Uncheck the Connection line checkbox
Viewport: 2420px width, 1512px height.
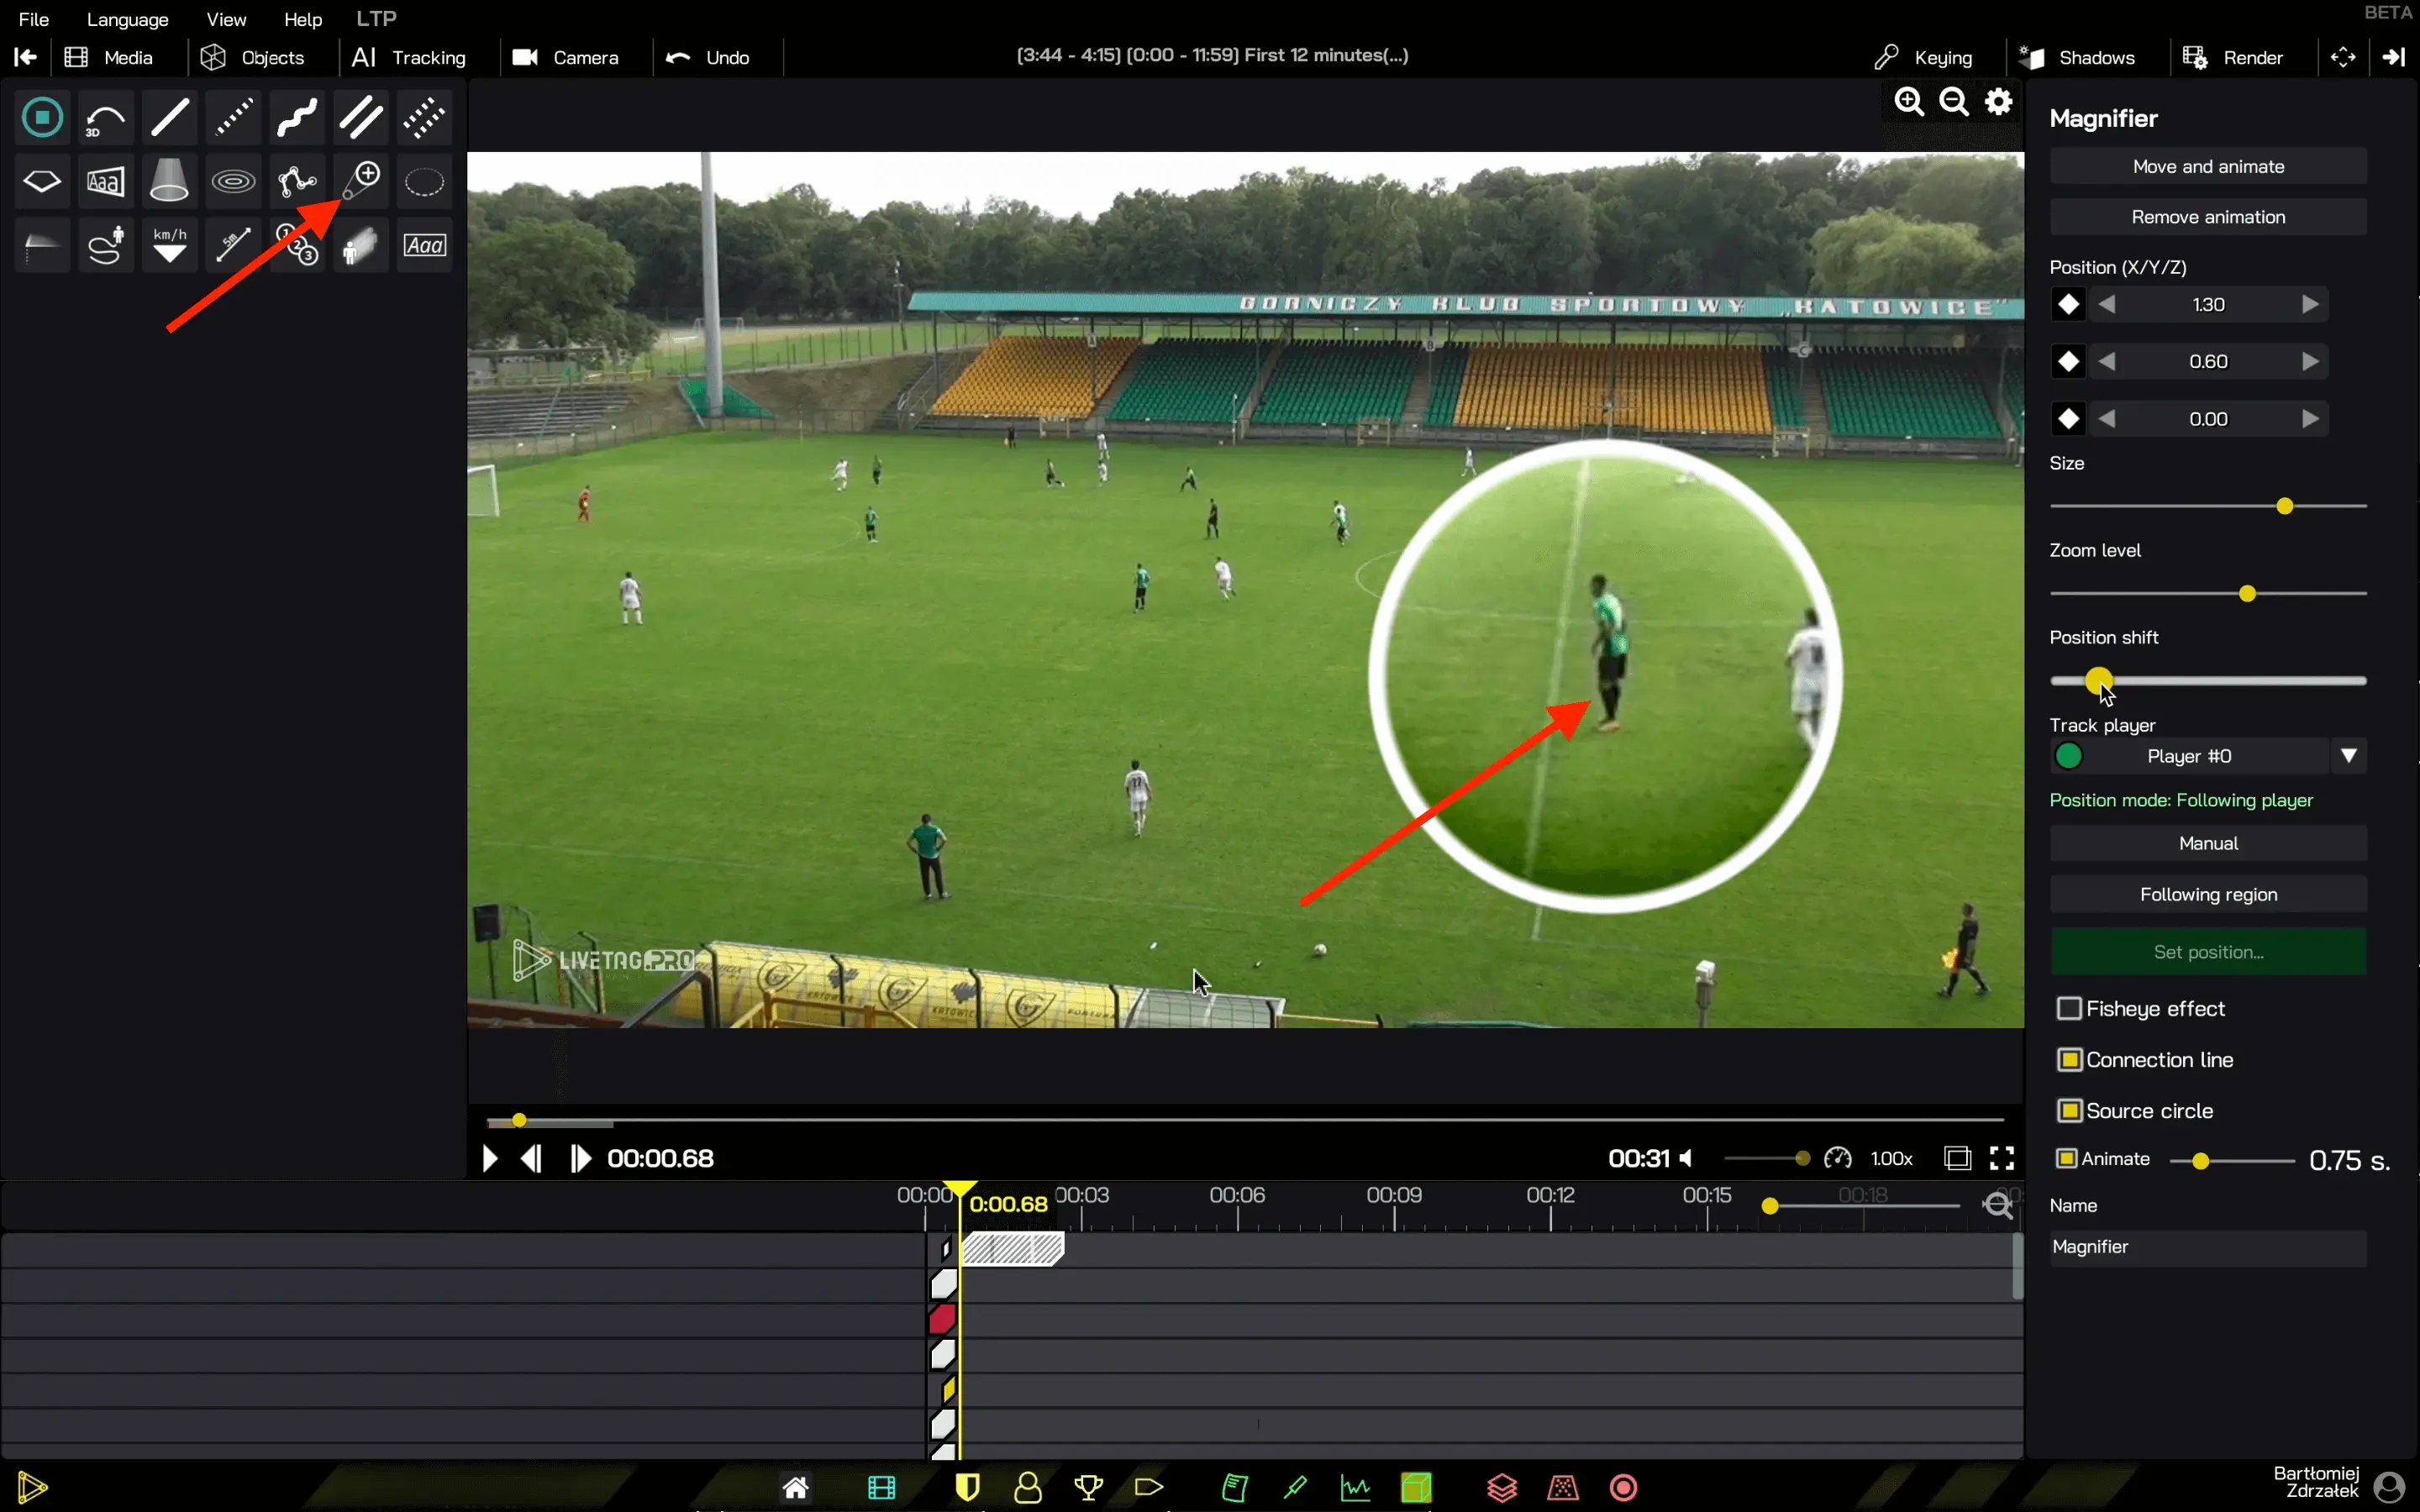pyautogui.click(x=2069, y=1060)
